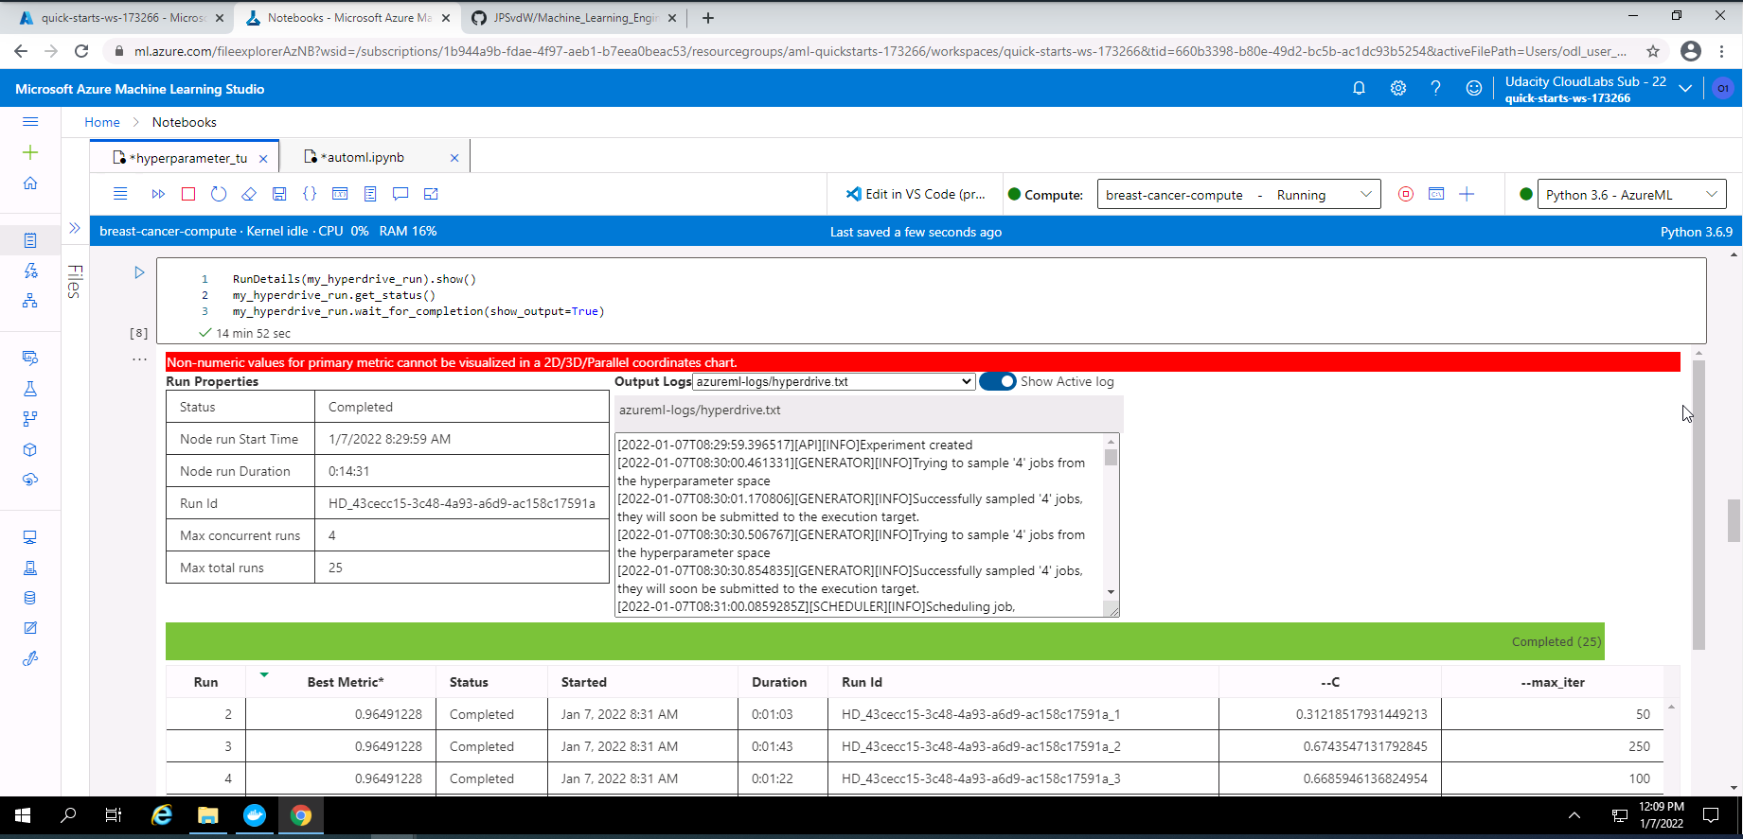Open Pipelines icon in sidebar
The image size is (1743, 839).
pos(30,419)
